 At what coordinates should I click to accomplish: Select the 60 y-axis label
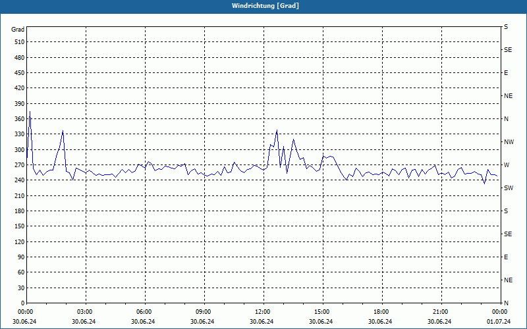[x=21, y=272]
